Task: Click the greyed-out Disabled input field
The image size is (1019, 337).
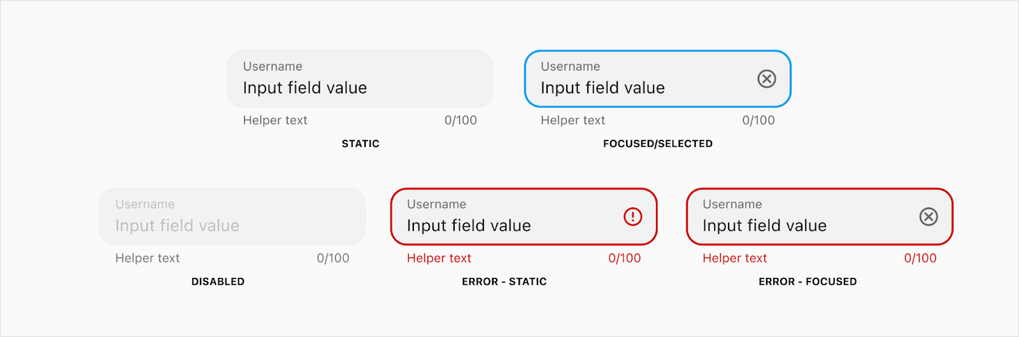Action: point(232,217)
